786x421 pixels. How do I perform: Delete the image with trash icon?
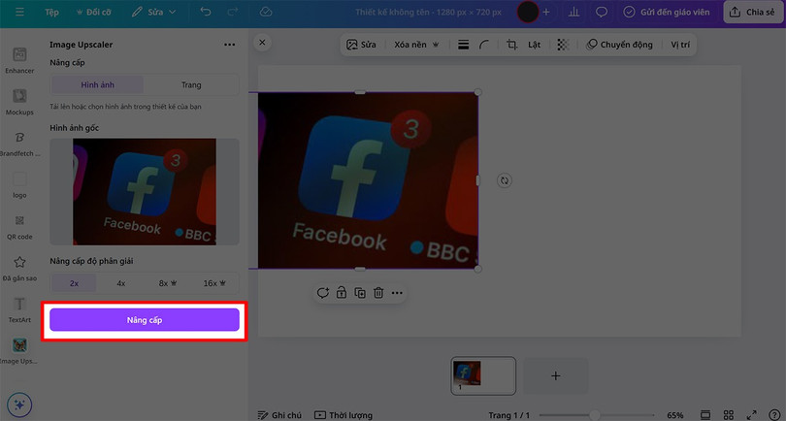[x=378, y=292]
